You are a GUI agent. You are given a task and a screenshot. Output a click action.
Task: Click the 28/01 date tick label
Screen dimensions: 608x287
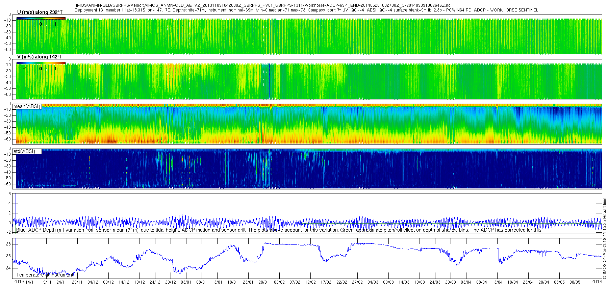click(x=263, y=282)
